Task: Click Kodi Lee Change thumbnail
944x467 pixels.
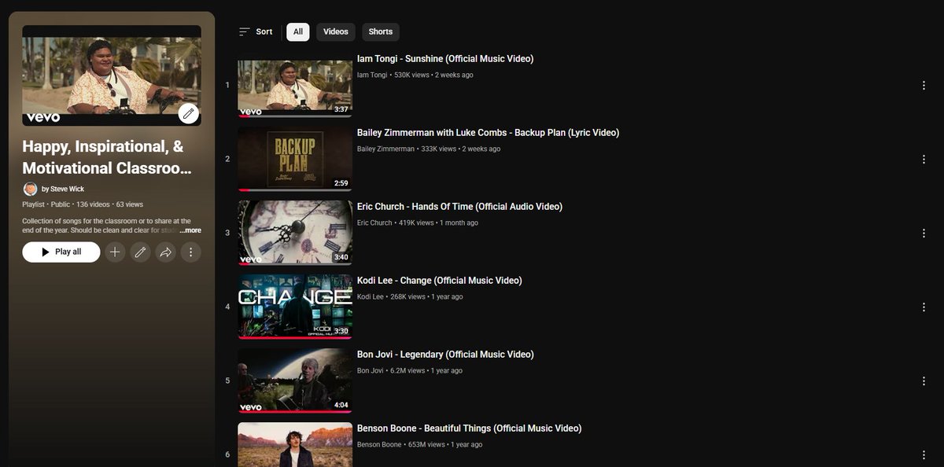Action: pos(295,307)
